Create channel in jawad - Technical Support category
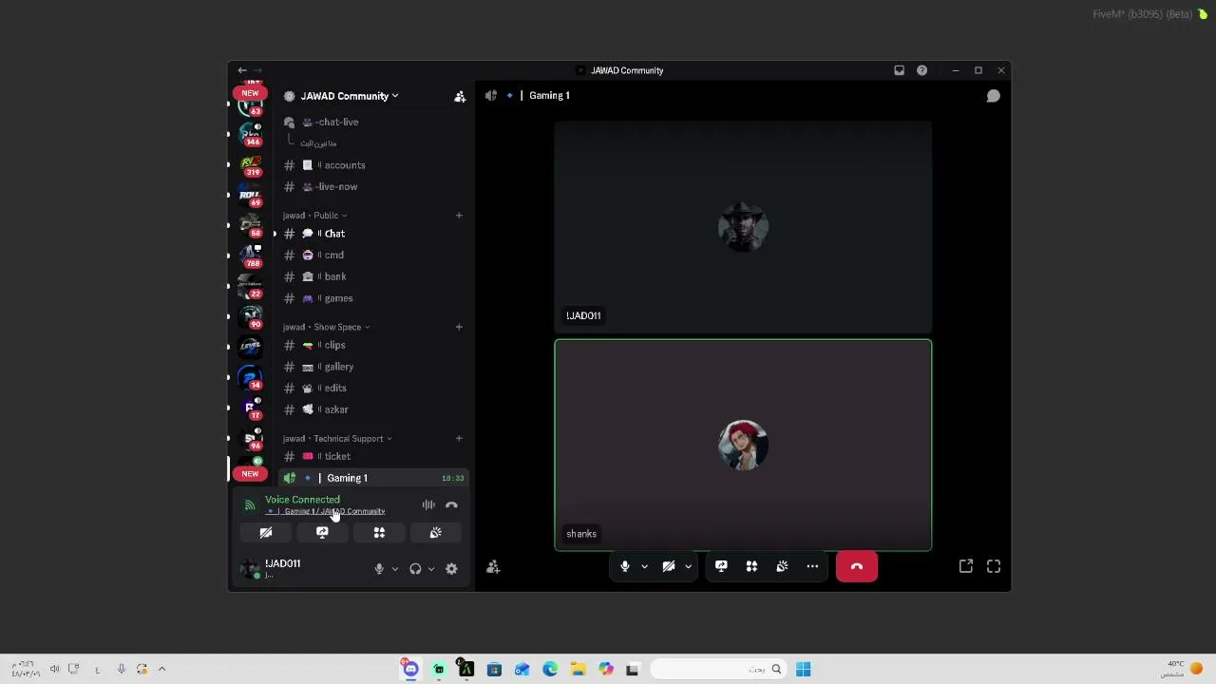1216x684 pixels. click(459, 439)
